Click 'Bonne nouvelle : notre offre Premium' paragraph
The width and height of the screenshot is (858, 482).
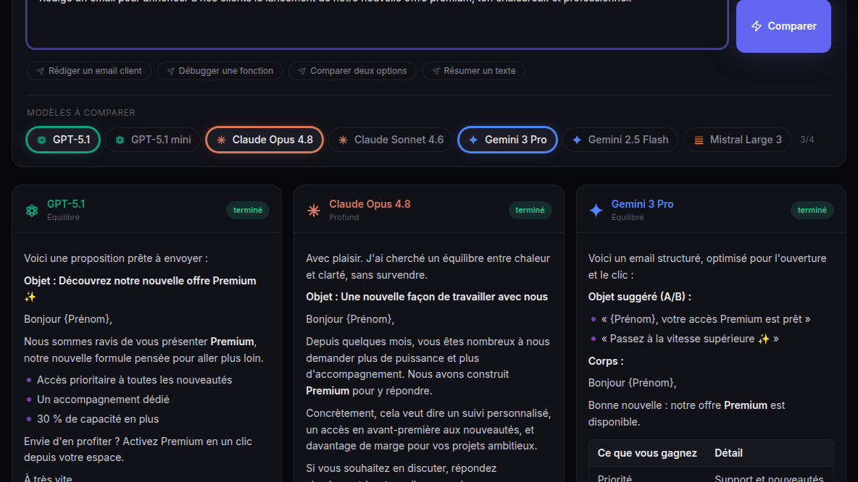tap(687, 414)
